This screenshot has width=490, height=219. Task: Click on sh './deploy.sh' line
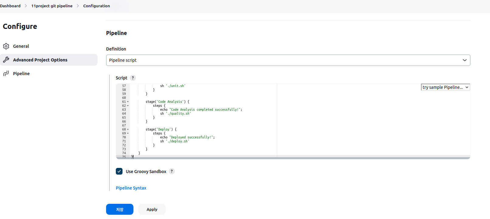point(174,141)
